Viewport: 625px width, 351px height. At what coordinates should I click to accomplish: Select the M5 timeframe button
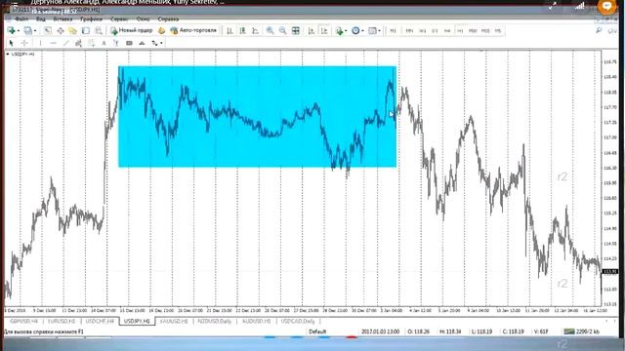click(x=498, y=30)
